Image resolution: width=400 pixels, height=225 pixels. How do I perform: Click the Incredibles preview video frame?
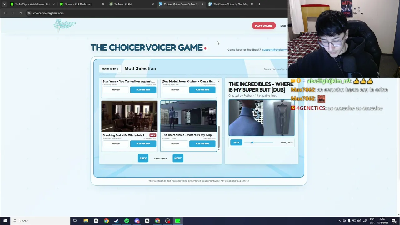(x=261, y=118)
